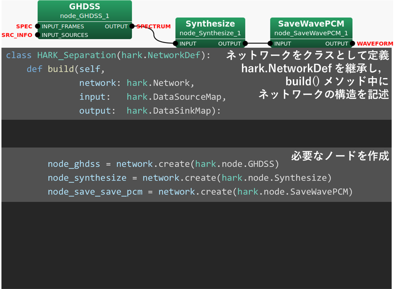Click the network.create(hark.node.GHDSS) line
Viewport: 396px width, 289px height.
pos(163,164)
